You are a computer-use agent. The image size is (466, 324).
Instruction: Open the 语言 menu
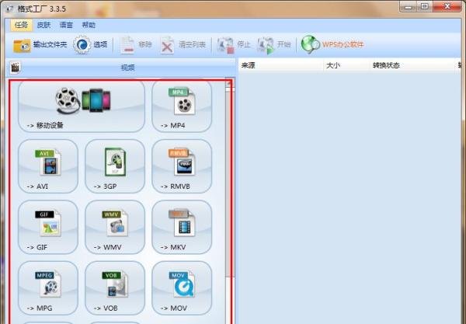pyautogui.click(x=66, y=25)
